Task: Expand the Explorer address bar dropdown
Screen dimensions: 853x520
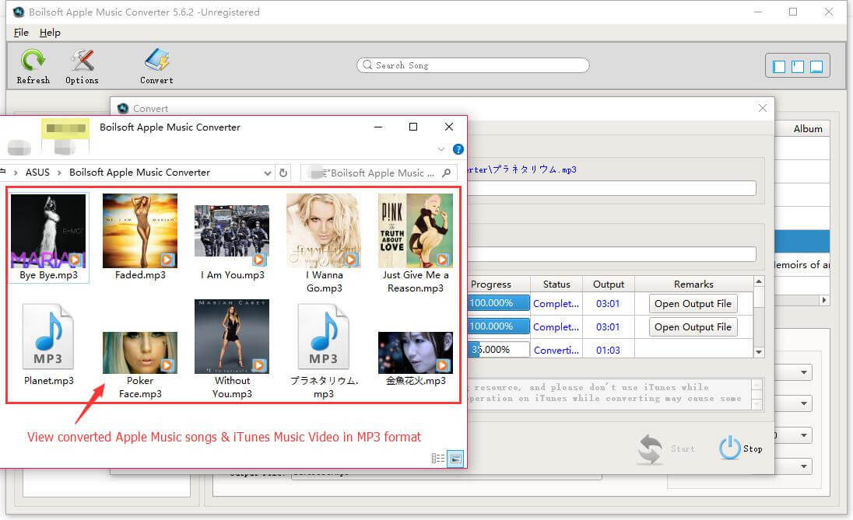Action: (267, 173)
